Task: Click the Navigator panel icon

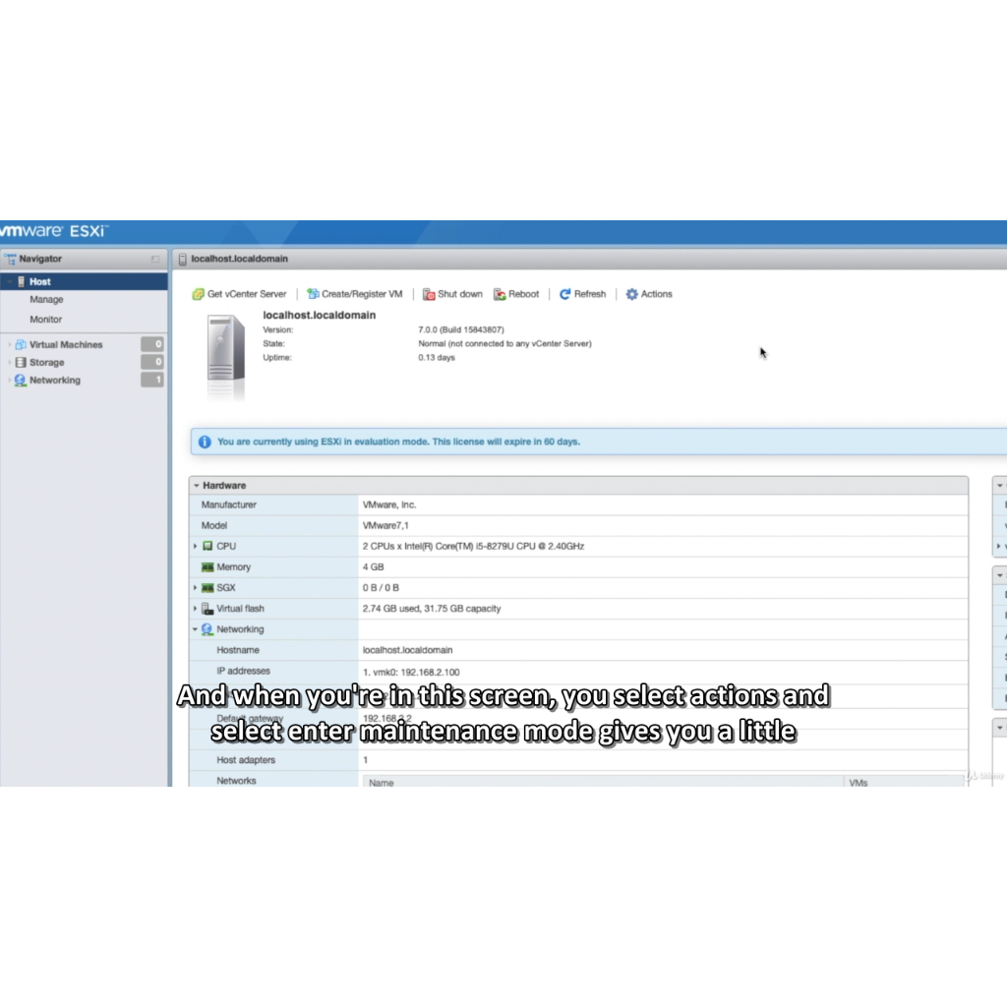Action: [x=10, y=259]
